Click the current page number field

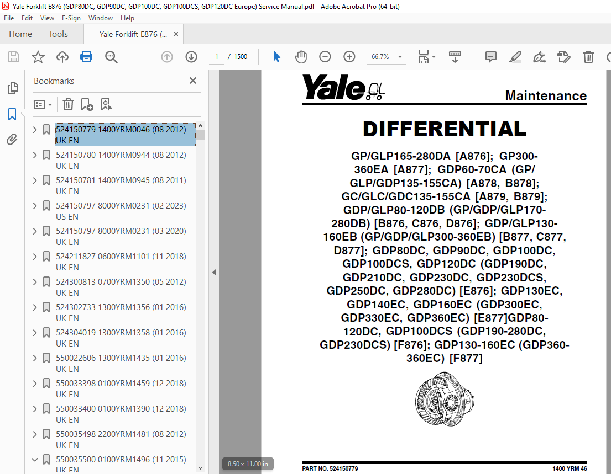point(216,57)
